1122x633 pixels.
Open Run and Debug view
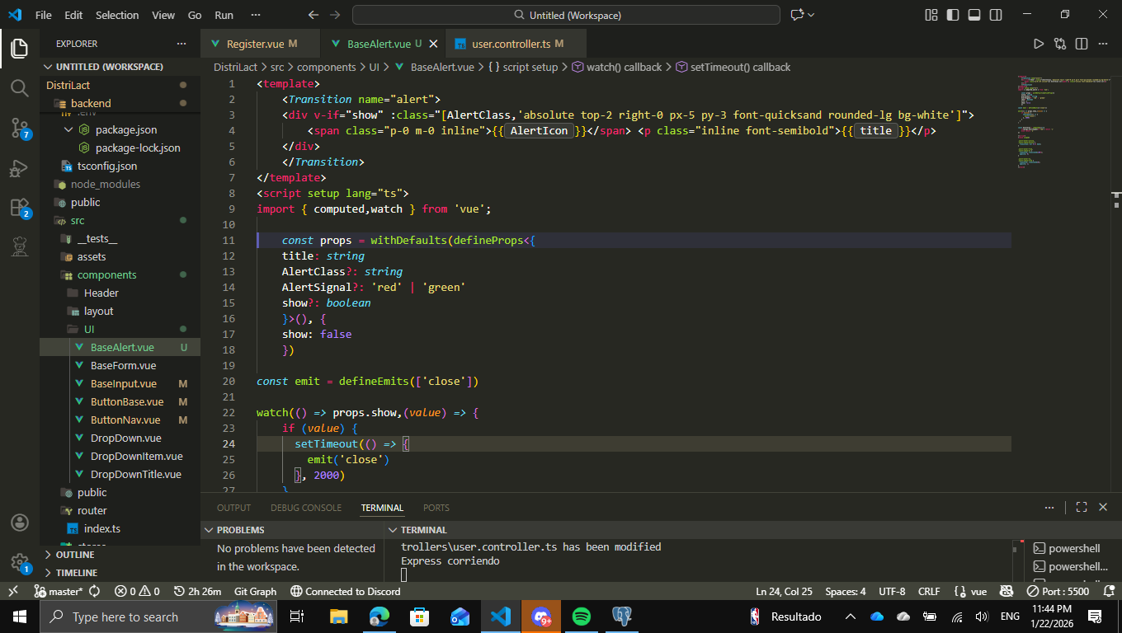pyautogui.click(x=20, y=168)
